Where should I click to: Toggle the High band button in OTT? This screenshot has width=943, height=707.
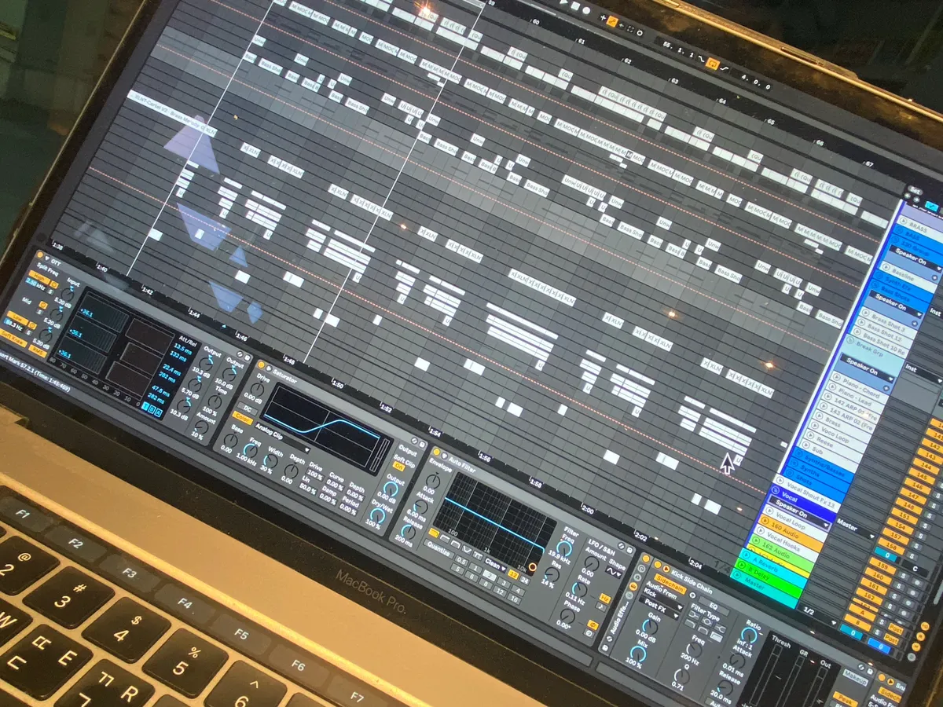(39, 277)
